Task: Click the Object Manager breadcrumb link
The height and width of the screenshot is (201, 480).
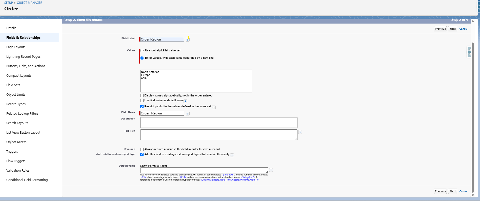Action: (29, 3)
